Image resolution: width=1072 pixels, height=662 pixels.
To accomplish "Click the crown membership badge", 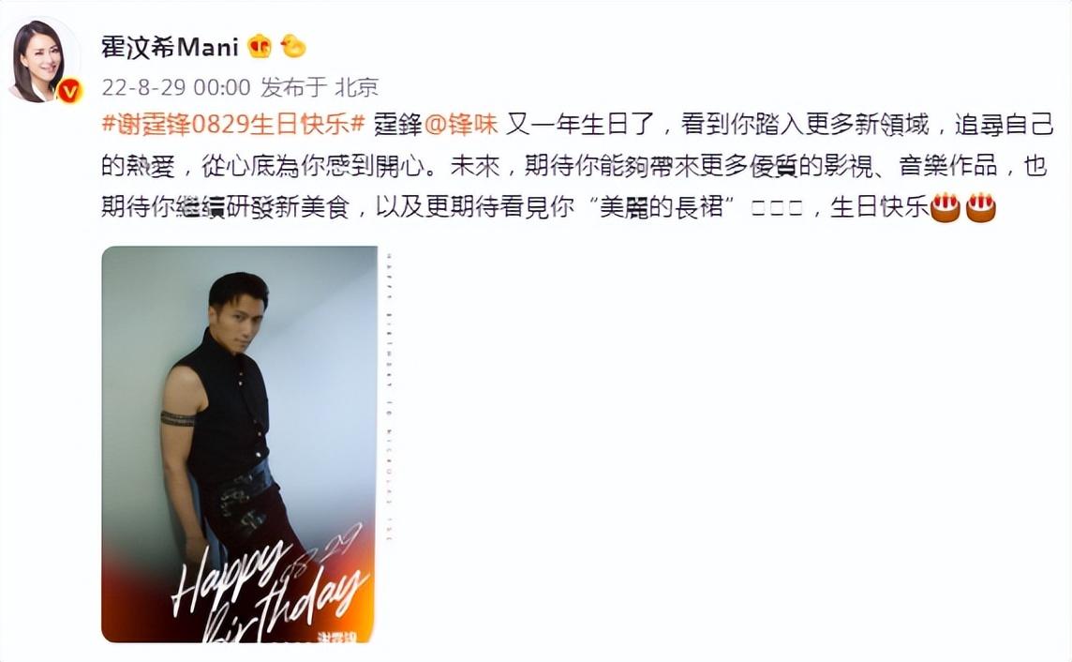I will tap(260, 47).
